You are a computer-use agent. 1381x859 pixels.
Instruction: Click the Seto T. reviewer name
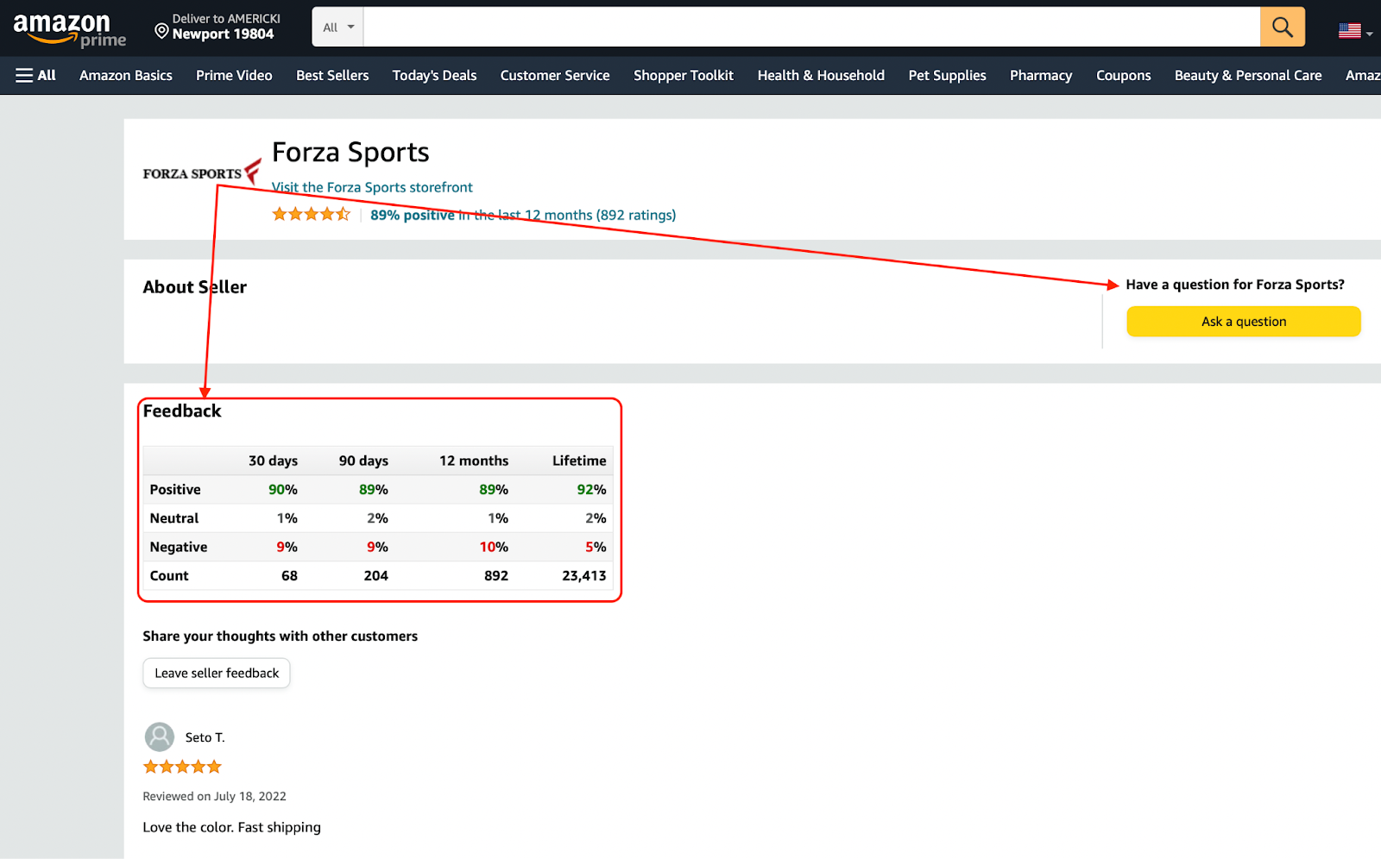tap(205, 737)
